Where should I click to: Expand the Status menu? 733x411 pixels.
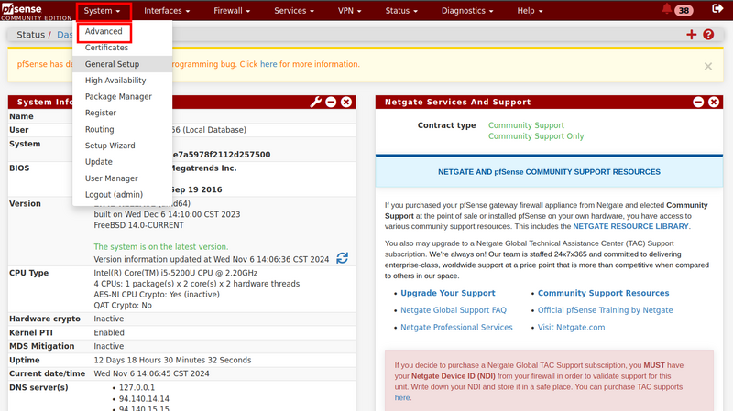pyautogui.click(x=401, y=11)
